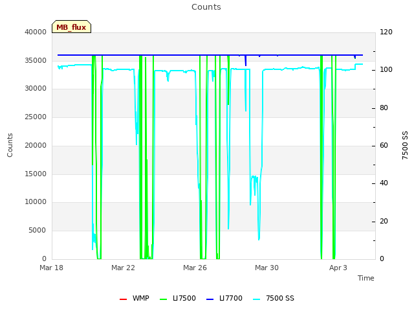Viewport: 414px width, 311px height.
Task: Click the 'Time' x-axis label
Action: pyautogui.click(x=366, y=278)
